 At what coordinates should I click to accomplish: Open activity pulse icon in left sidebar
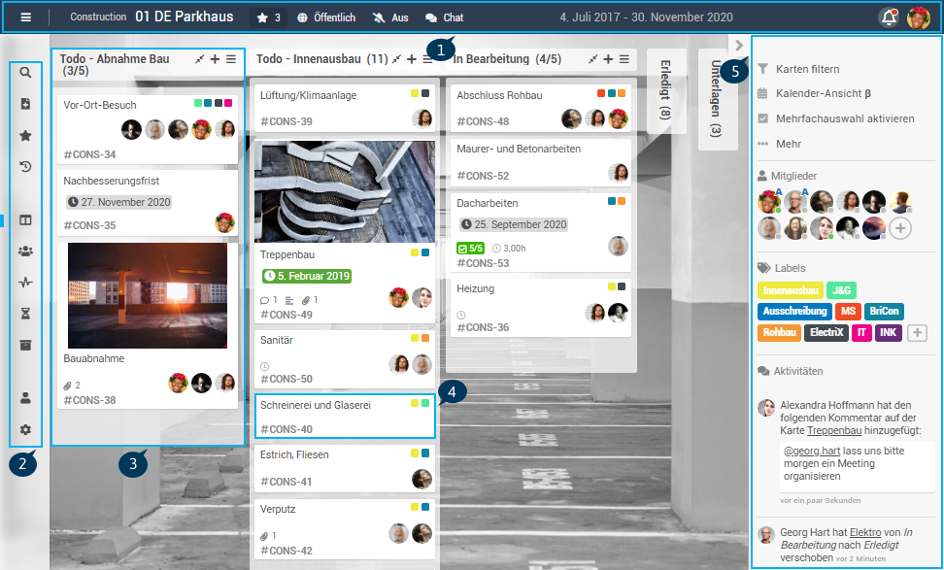tap(25, 283)
